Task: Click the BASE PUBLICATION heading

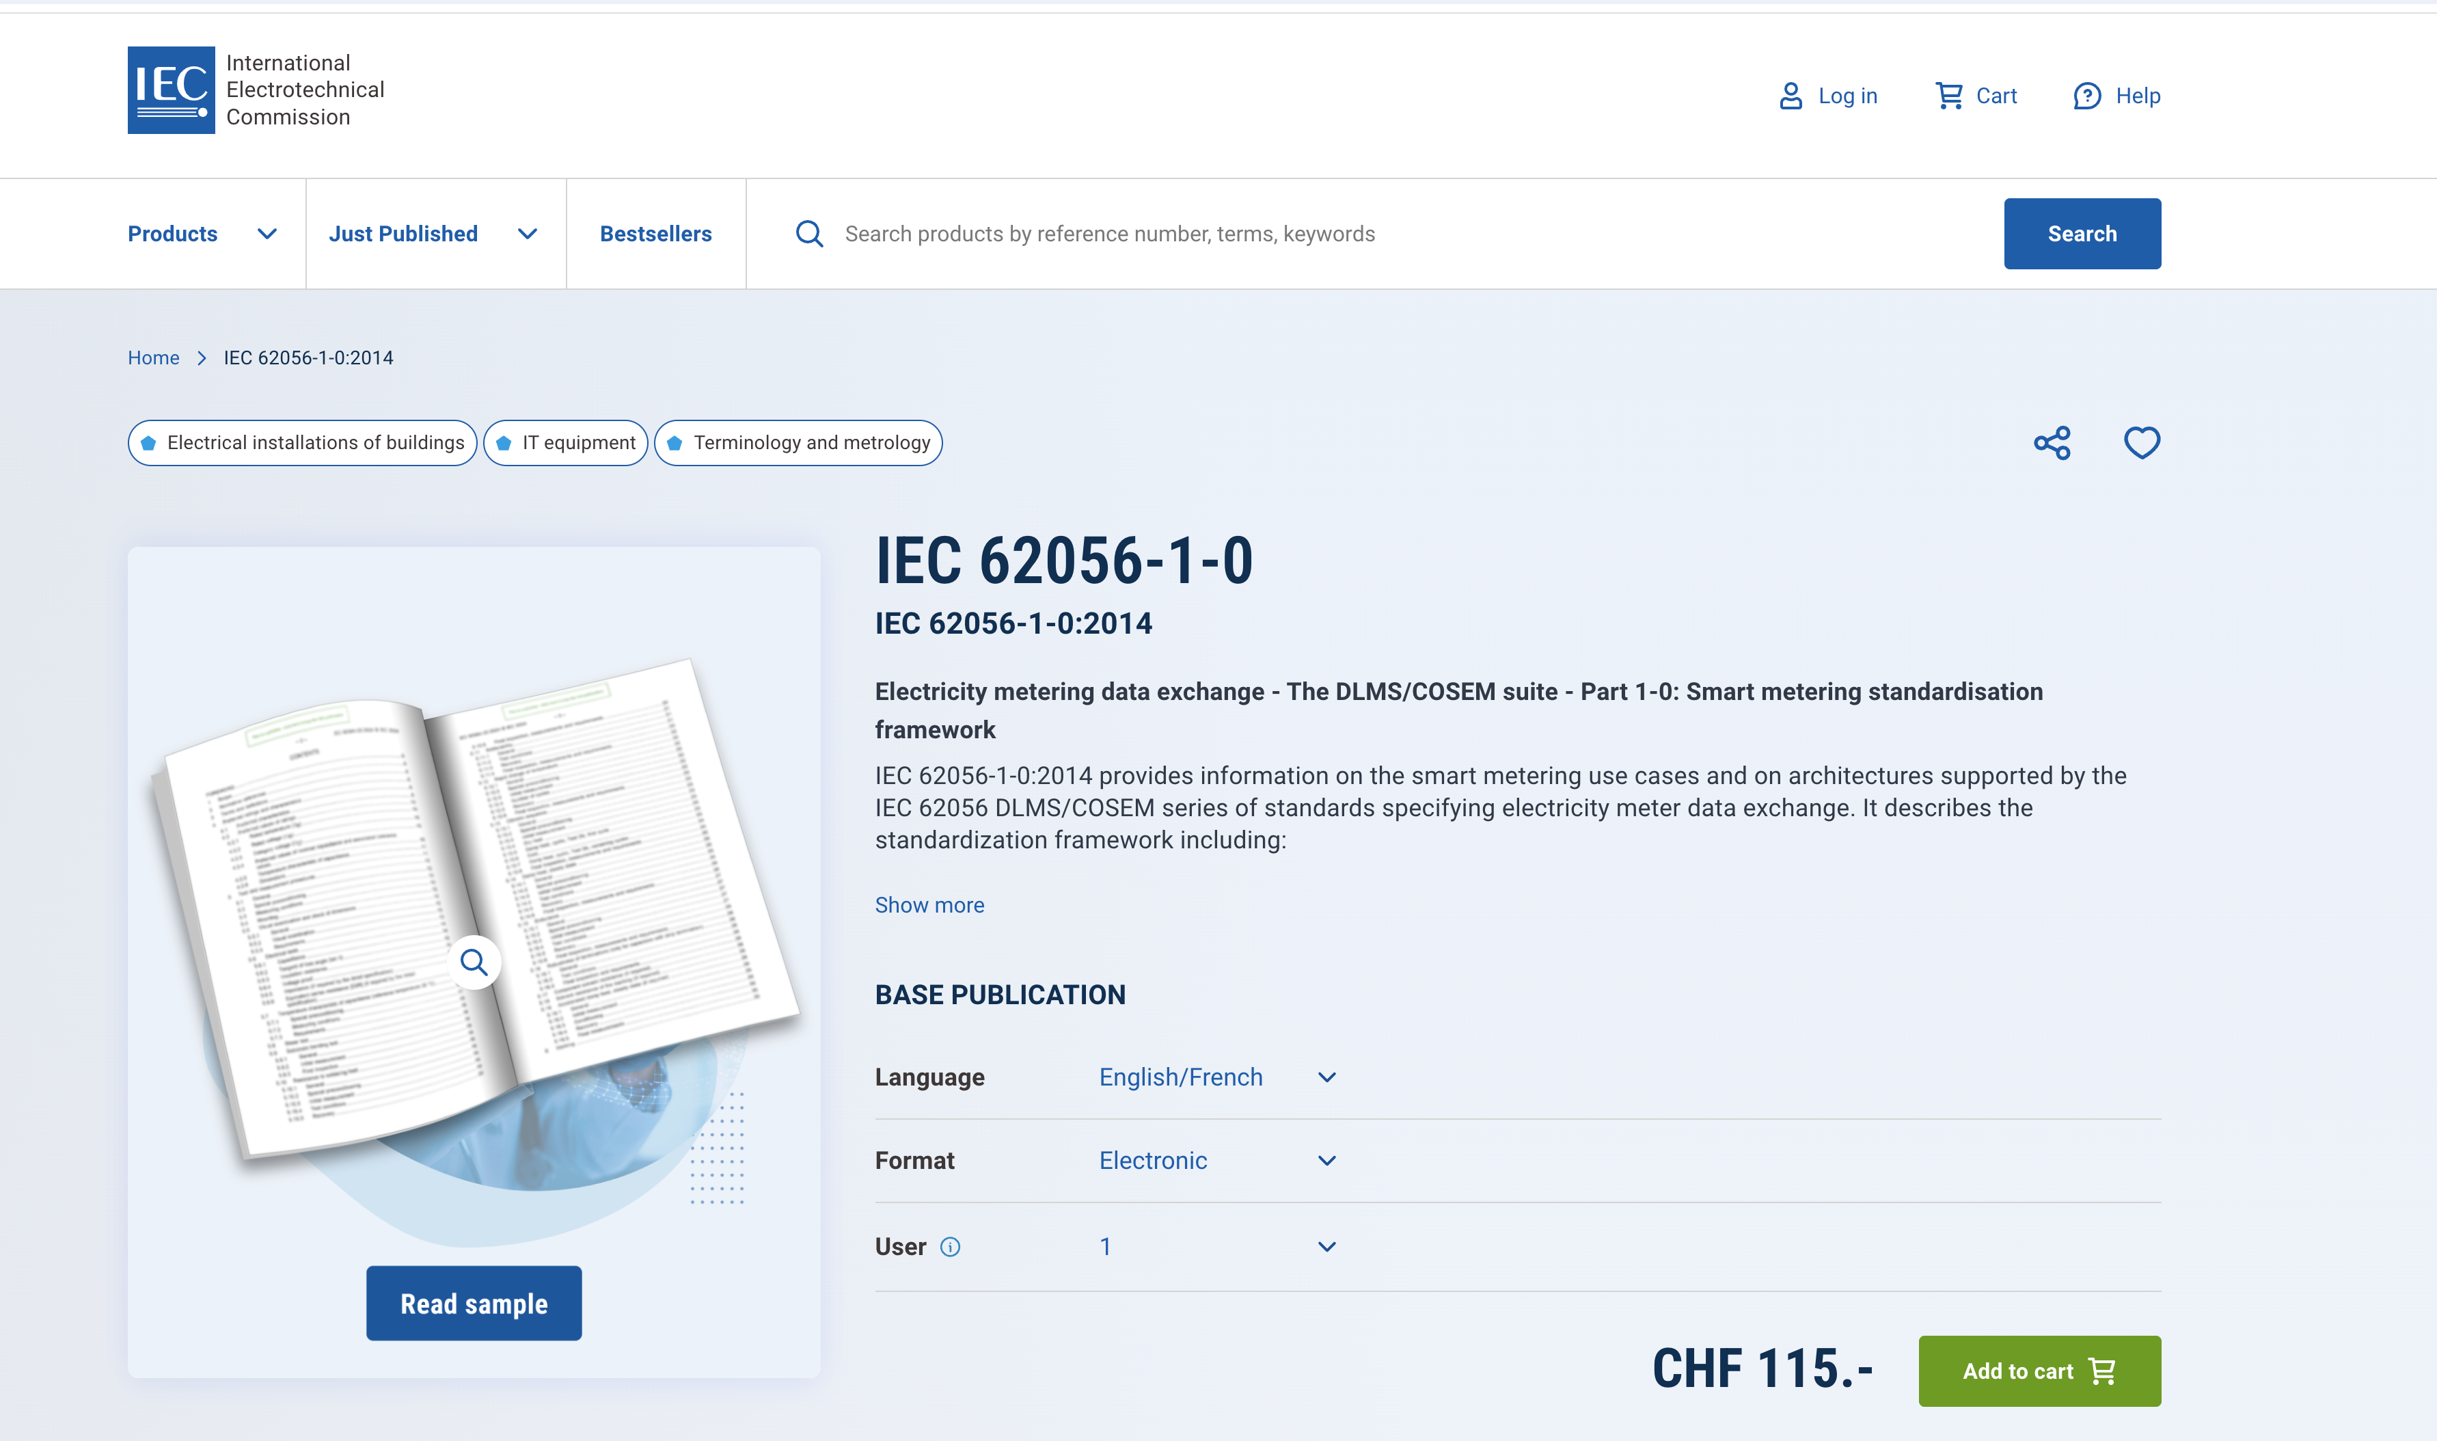Action: [x=1000, y=995]
